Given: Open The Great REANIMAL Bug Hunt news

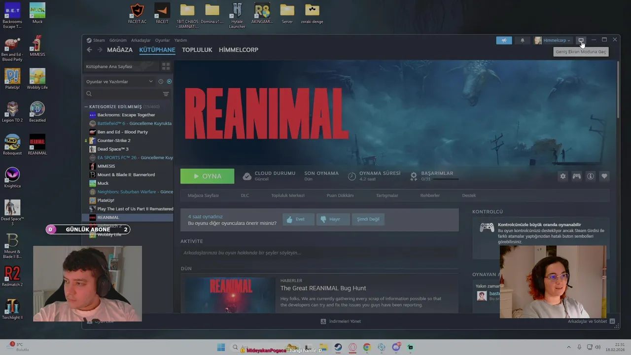Looking at the screenshot, I should click(x=323, y=288).
